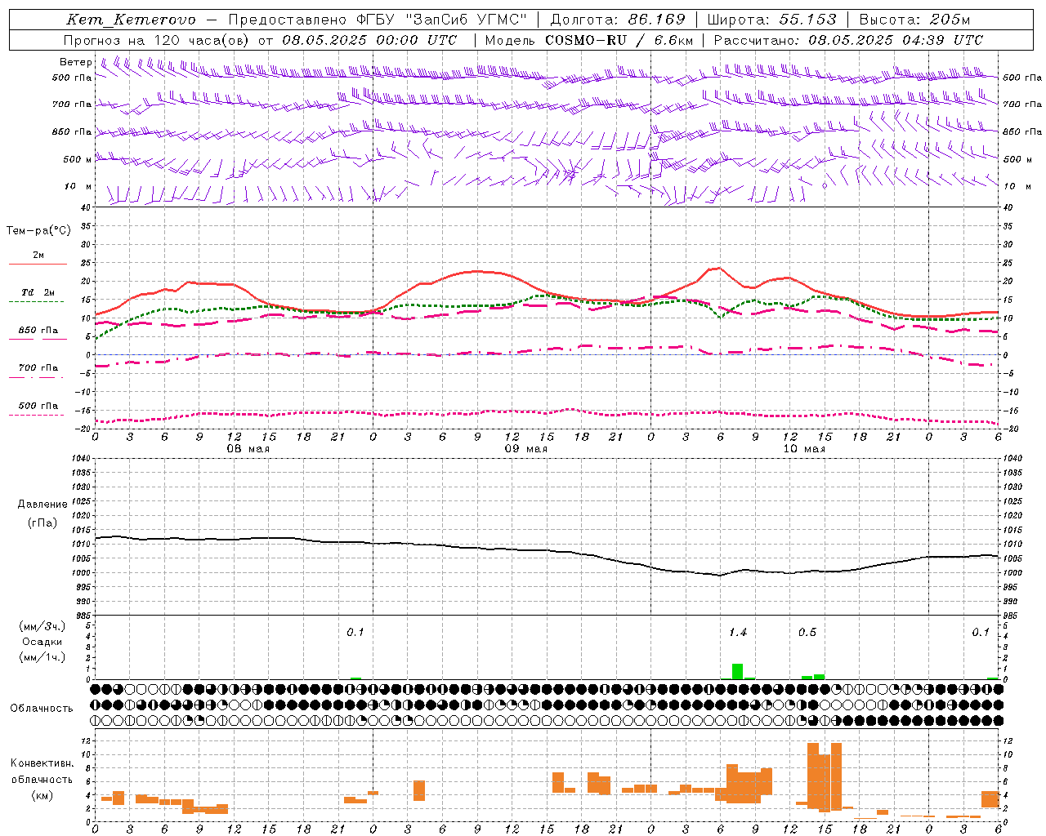This screenshot has width=1046, height=836.
Task: Click the 08 мая date label
Action: pyautogui.click(x=248, y=449)
